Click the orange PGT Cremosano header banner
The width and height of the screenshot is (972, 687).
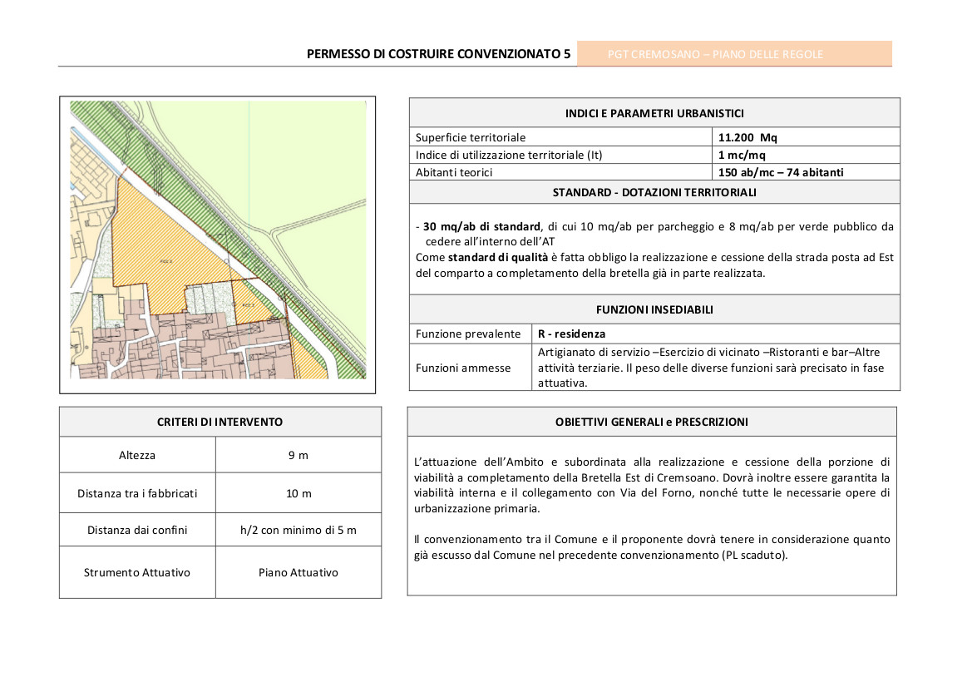tap(734, 54)
